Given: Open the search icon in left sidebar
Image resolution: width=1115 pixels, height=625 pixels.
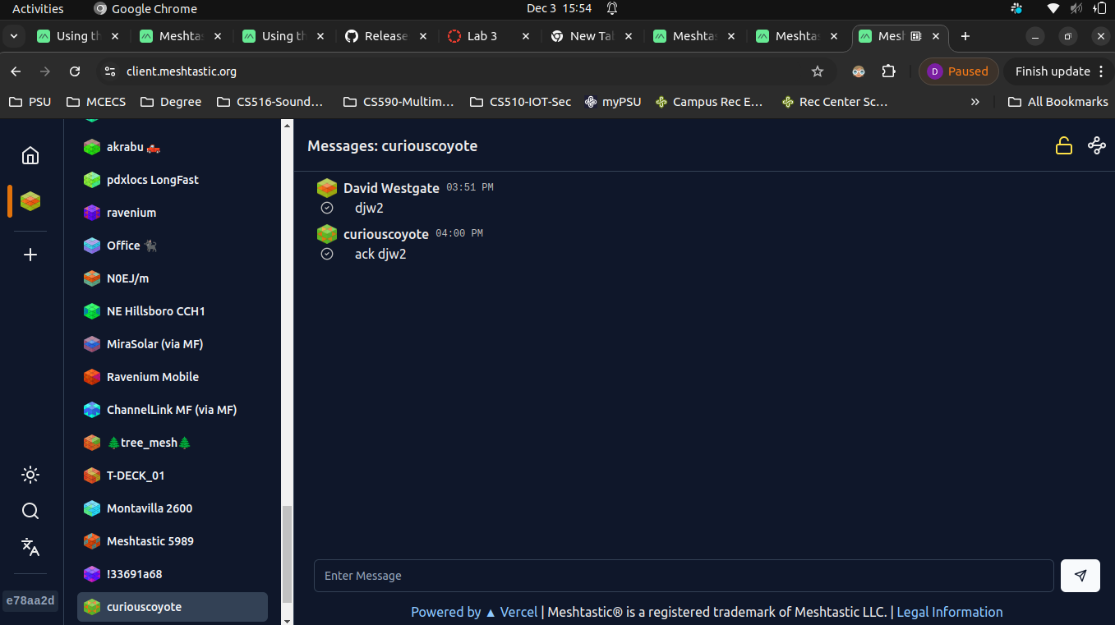Looking at the screenshot, I should click(x=30, y=511).
